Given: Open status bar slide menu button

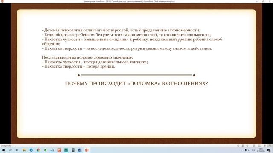Looking at the screenshot, I should (243, 146).
